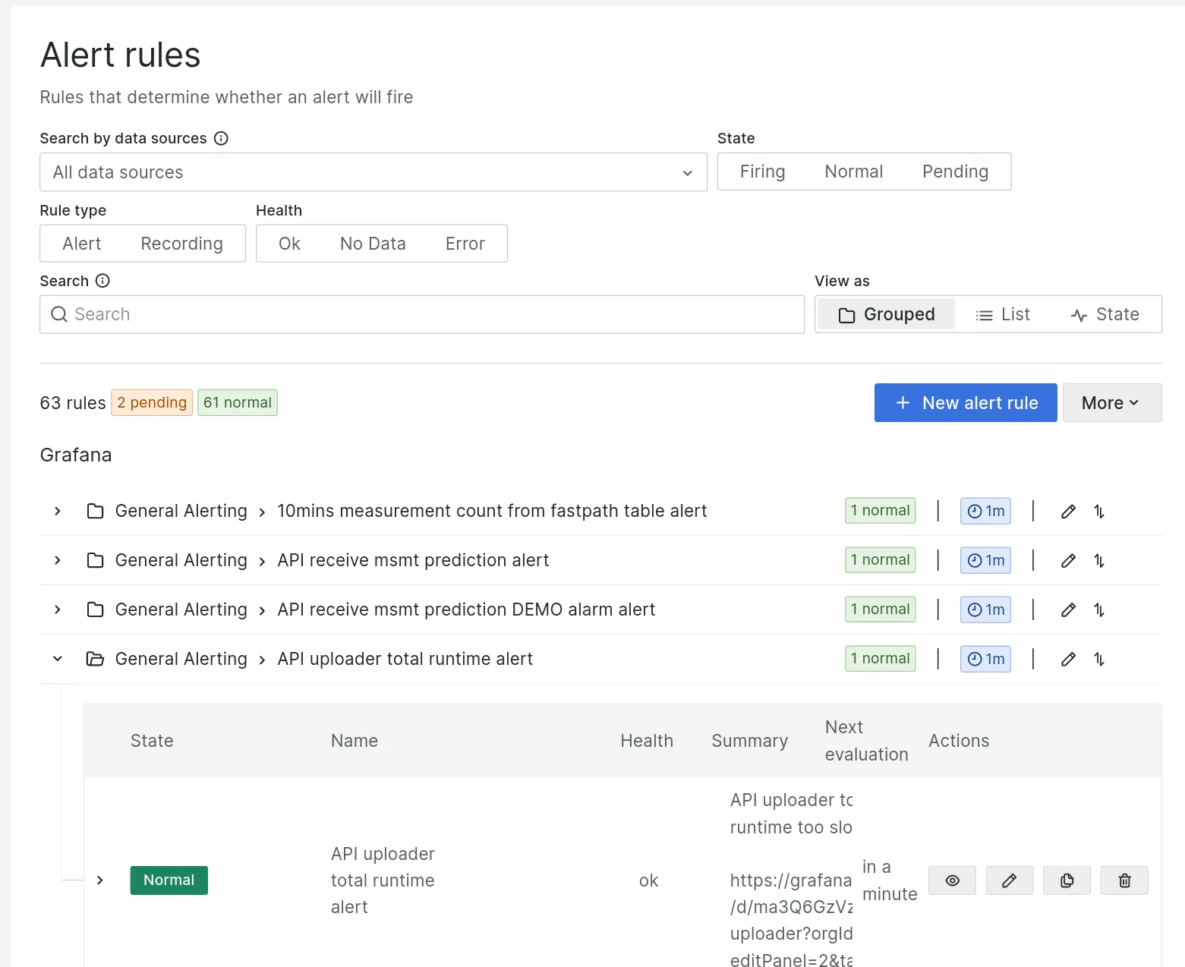Open the More actions dropdown
This screenshot has width=1185, height=967.
click(1112, 403)
